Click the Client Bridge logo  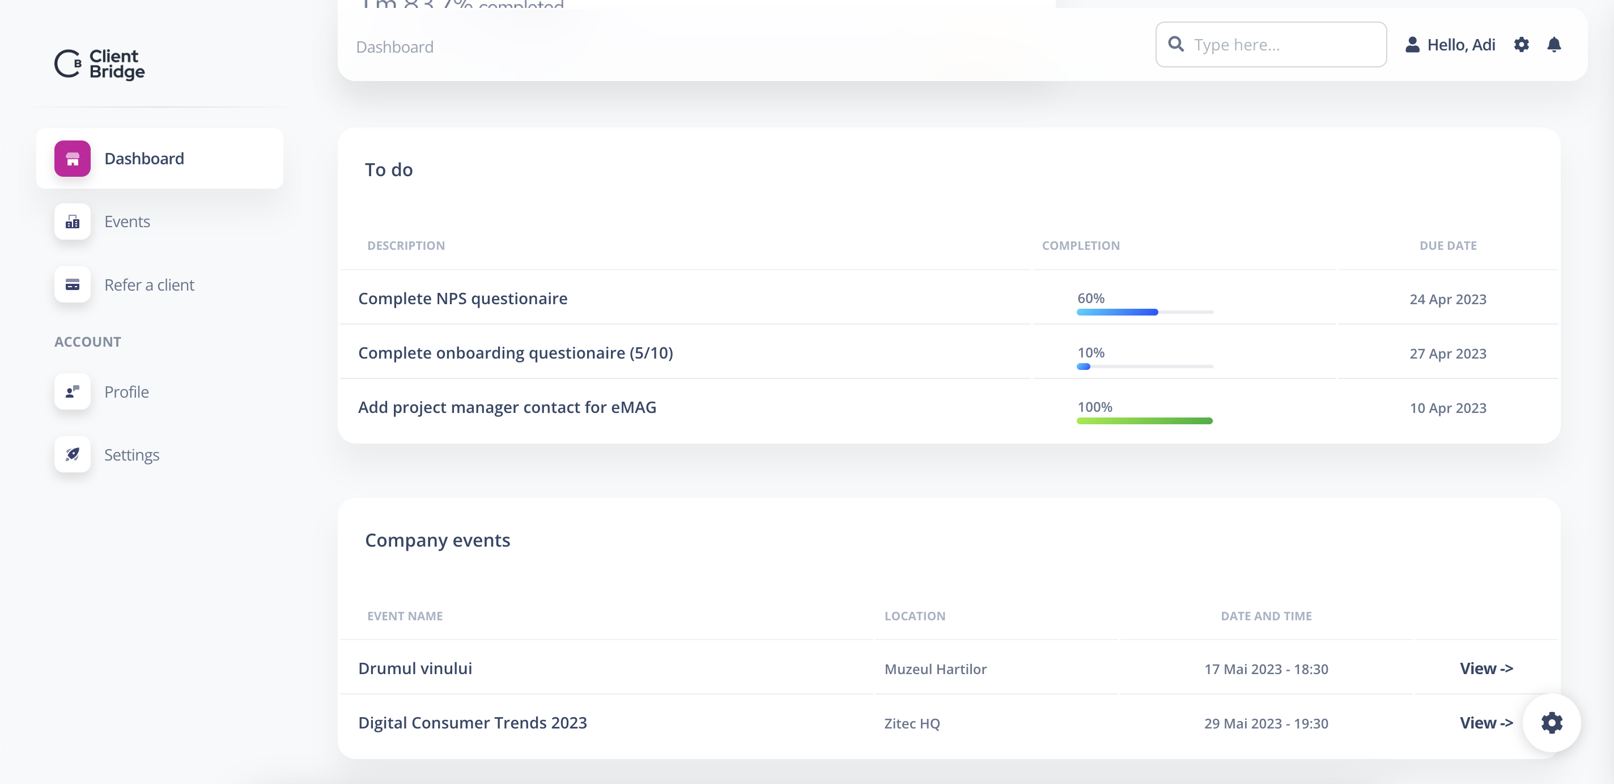pyautogui.click(x=99, y=64)
